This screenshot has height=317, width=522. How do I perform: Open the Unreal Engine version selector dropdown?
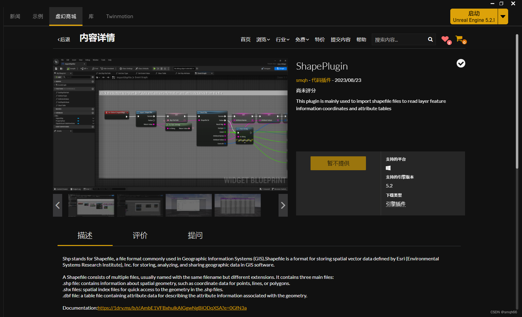click(503, 16)
